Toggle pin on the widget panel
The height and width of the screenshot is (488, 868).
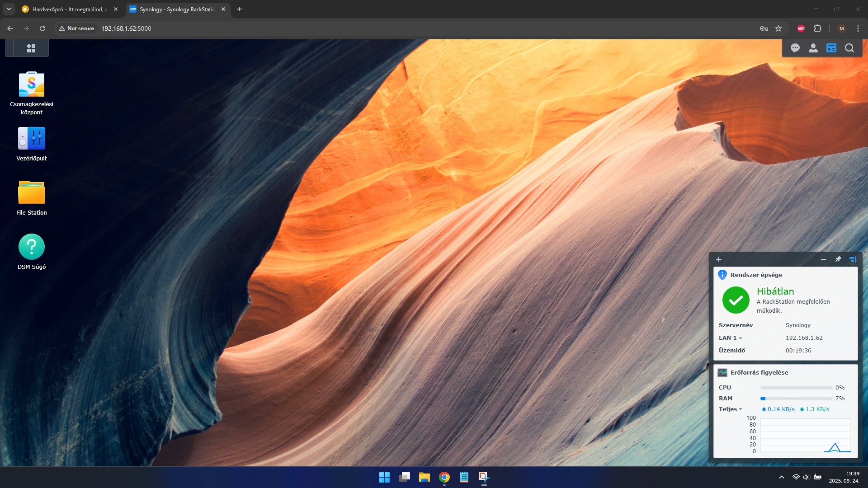[838, 259]
